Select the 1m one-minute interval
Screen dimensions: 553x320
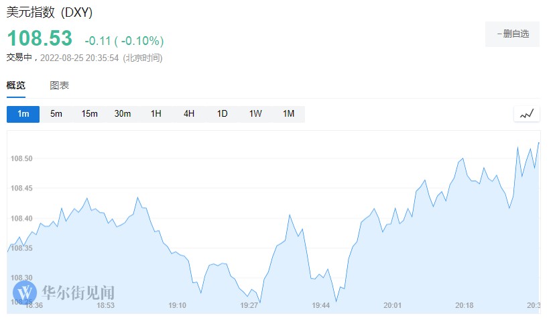click(x=23, y=114)
